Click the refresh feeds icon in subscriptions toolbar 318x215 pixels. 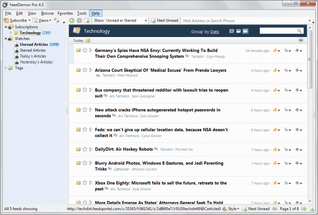(57, 21)
